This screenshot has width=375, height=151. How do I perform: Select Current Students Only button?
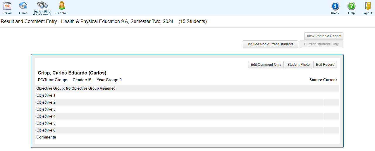[321, 44]
